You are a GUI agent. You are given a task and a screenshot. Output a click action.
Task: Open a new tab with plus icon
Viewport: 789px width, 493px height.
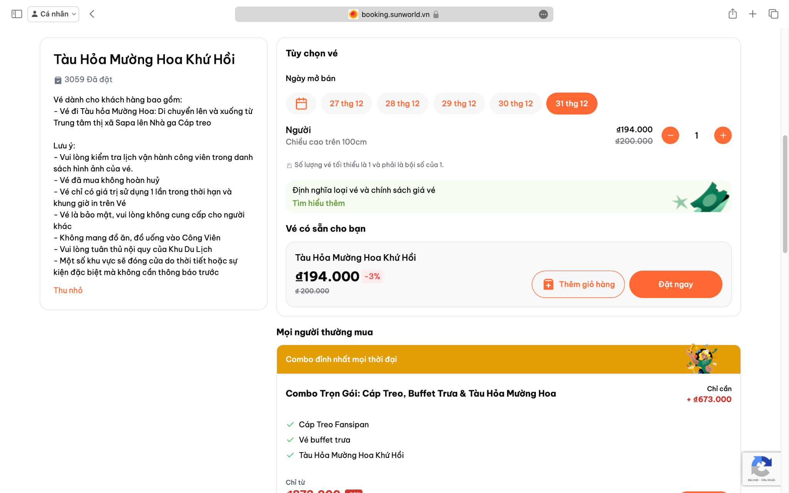point(752,14)
